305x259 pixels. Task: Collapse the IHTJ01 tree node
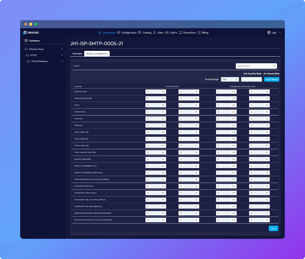[x=62, y=55]
